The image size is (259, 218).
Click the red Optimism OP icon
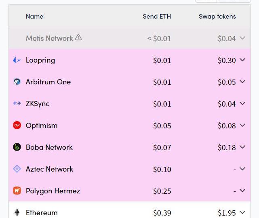[x=17, y=125]
